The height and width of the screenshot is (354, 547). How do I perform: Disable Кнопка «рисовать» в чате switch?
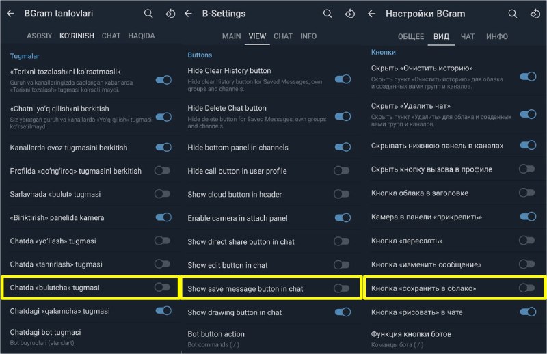[528, 312]
